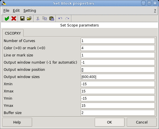
Task: Confirm with the OK button
Action: tap(110, 122)
